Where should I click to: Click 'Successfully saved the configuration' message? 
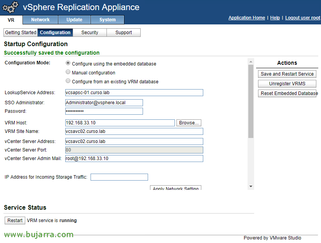coord(52,53)
